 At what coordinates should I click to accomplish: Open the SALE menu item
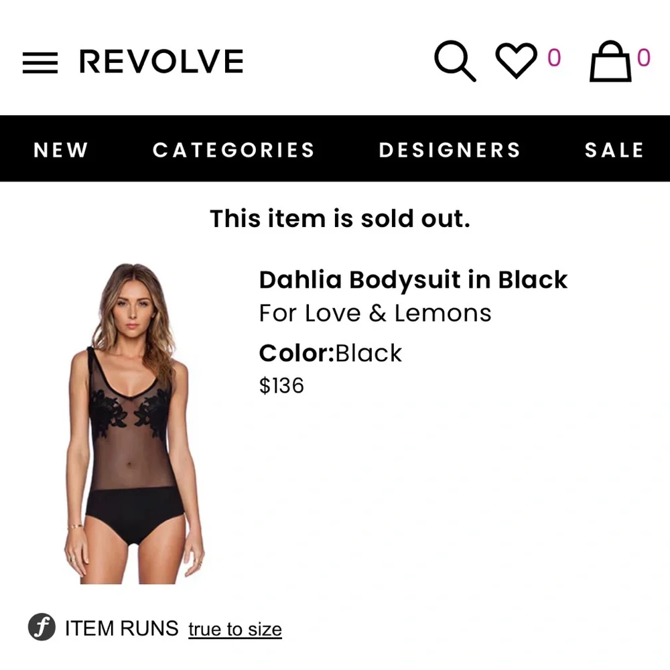pyautogui.click(x=614, y=149)
